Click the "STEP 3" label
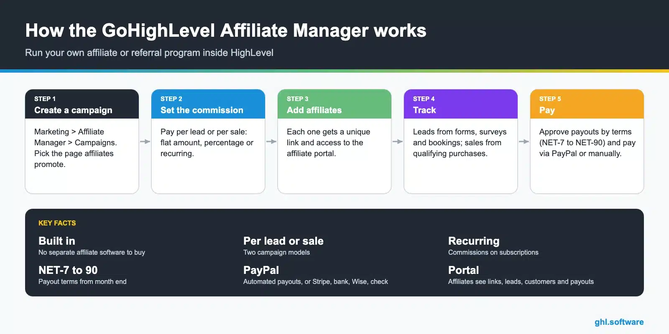 (x=298, y=99)
